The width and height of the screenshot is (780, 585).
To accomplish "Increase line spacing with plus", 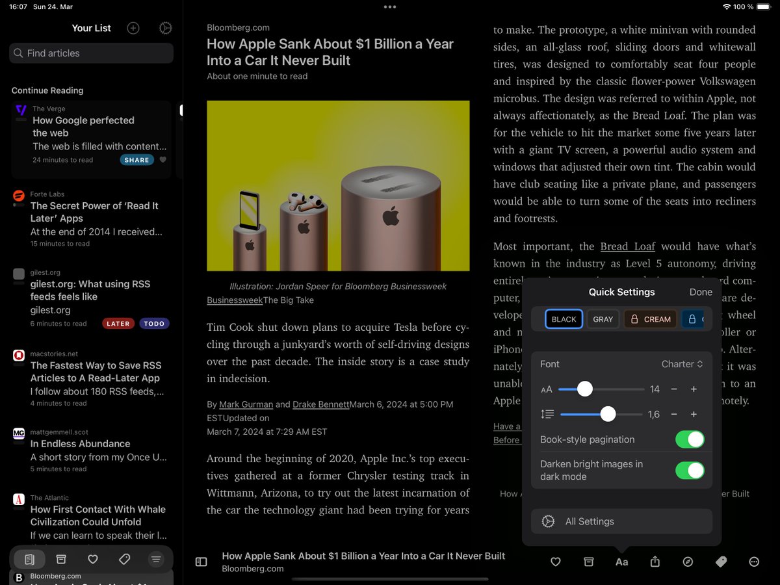I will tap(694, 414).
